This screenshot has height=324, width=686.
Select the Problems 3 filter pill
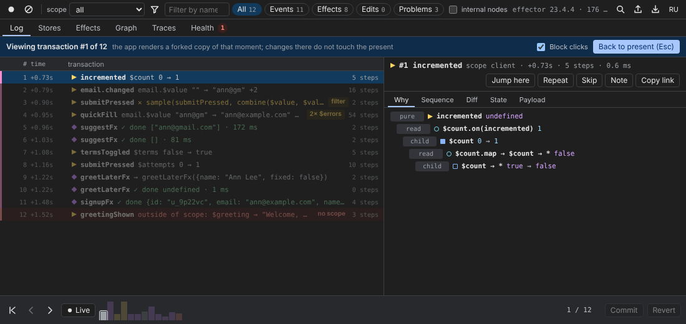click(x=418, y=9)
